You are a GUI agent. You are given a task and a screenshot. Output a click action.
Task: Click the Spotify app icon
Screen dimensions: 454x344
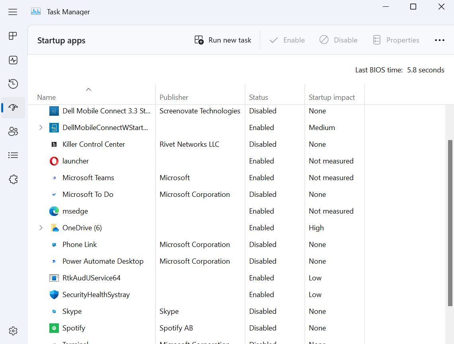[x=54, y=328]
